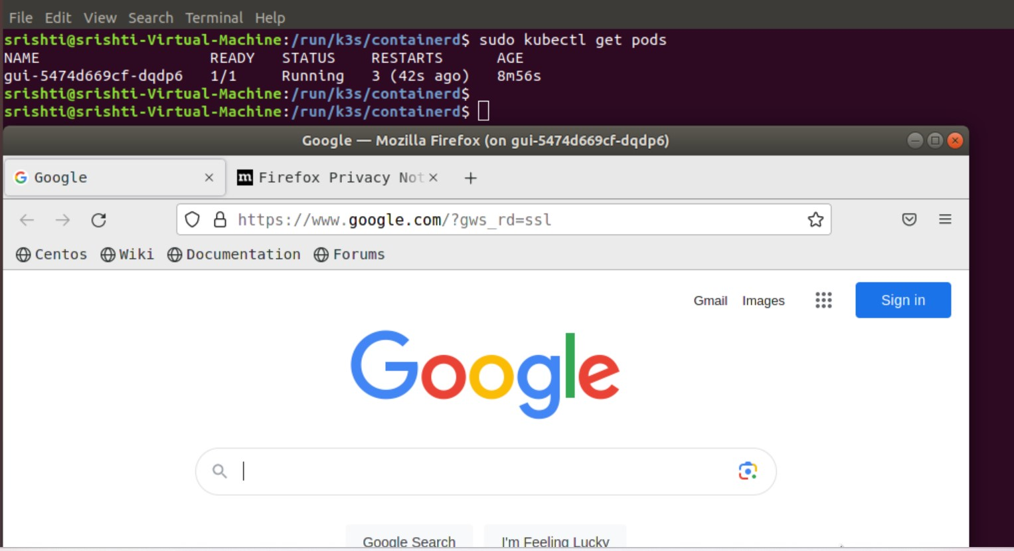Open a new browser tab with plus button
The image size is (1014, 551).
tap(469, 177)
